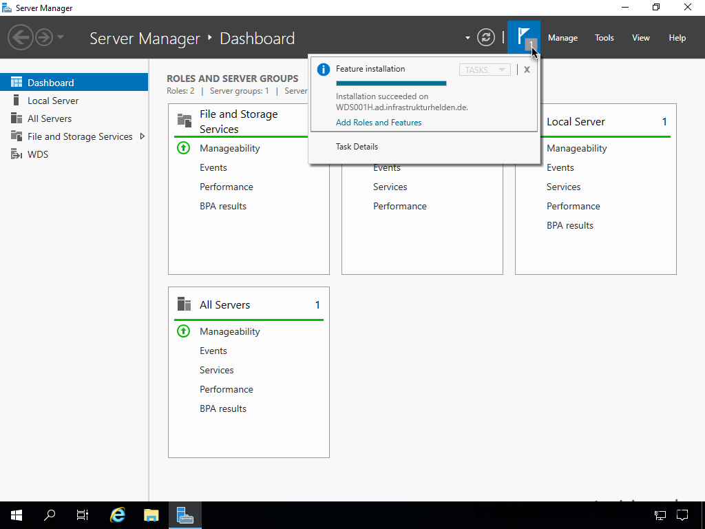
Task: Open Manageability in All Servers tile
Action: point(230,331)
